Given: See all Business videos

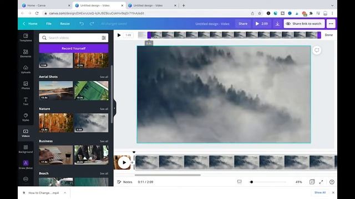Looking at the screenshot, I should [104, 142].
